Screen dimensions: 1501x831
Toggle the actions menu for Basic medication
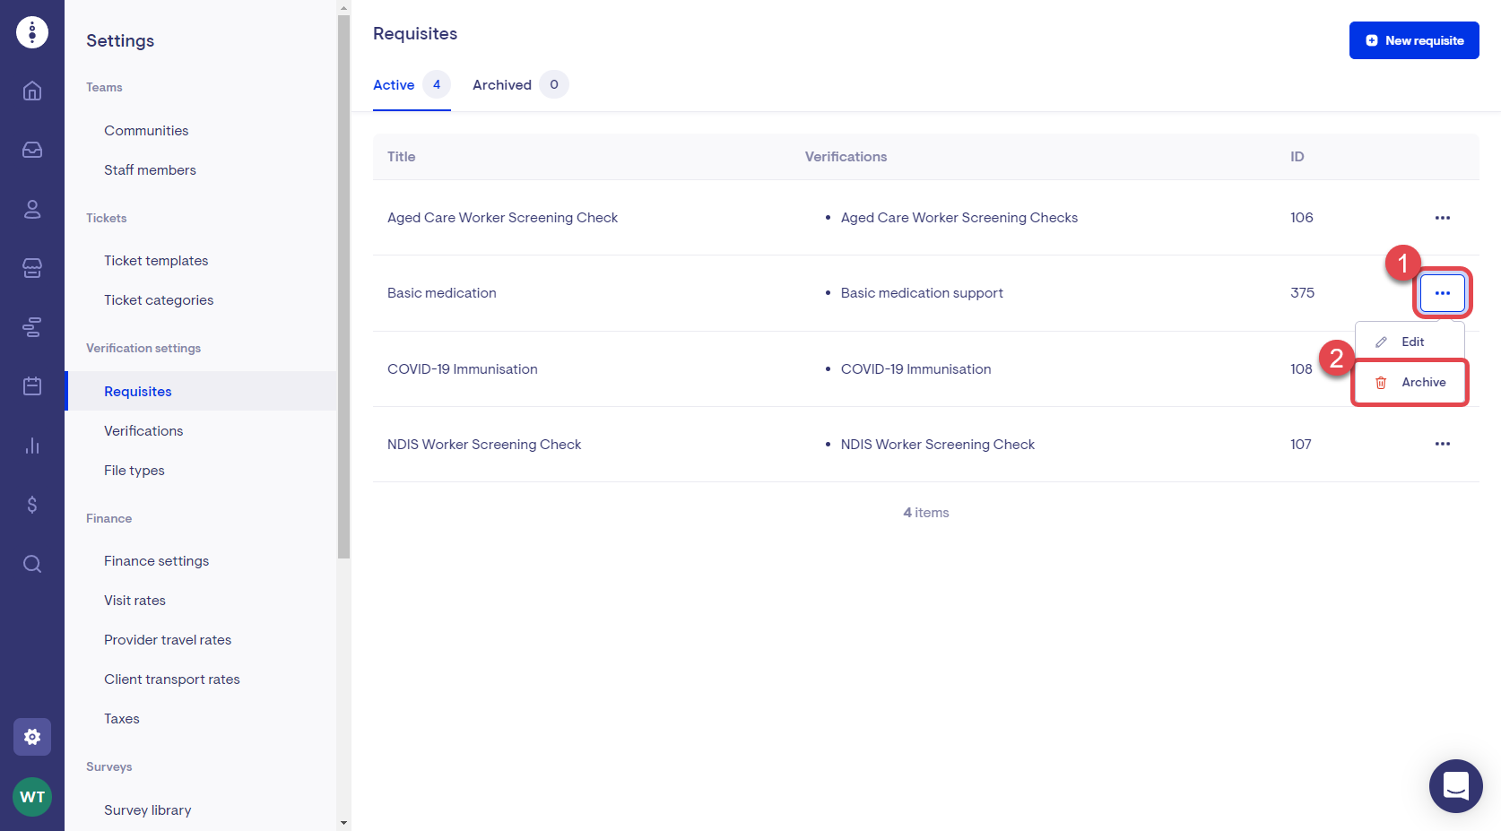1442,293
